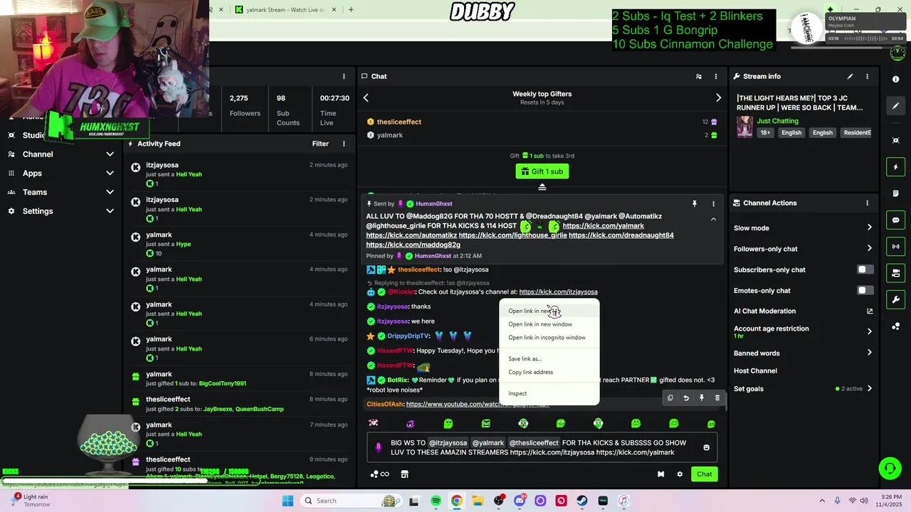This screenshot has height=512, width=911.
Task: Expand Banned words settings
Action: click(x=869, y=353)
